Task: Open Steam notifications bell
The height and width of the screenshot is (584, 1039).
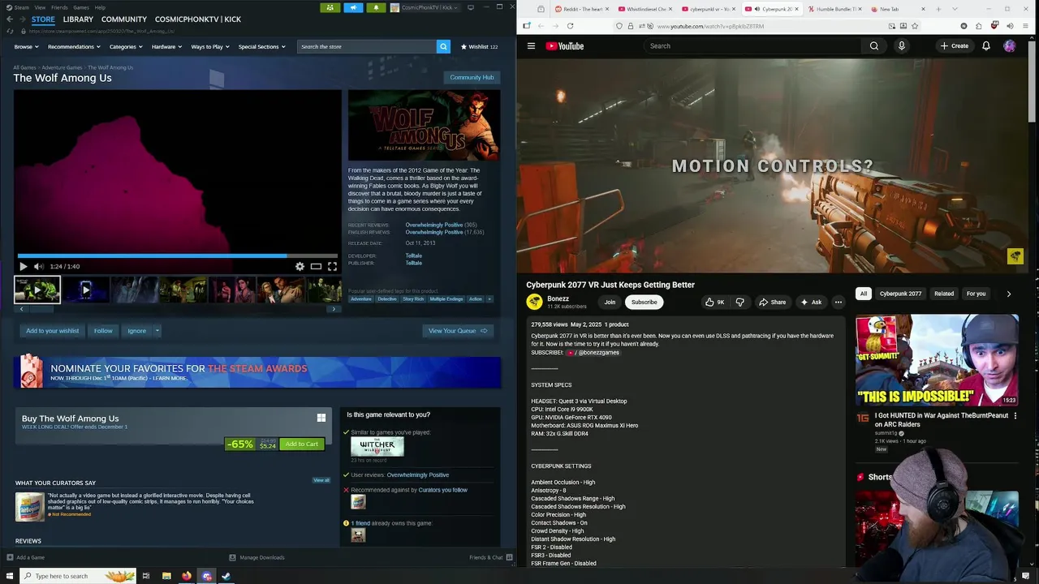Action: pyautogui.click(x=376, y=7)
